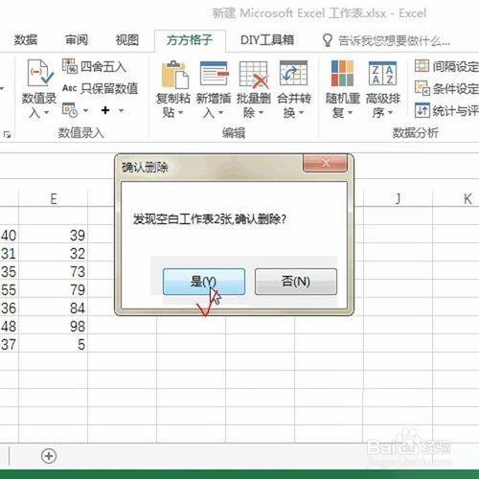Select cell containing 73
479x479 pixels.
click(54, 272)
